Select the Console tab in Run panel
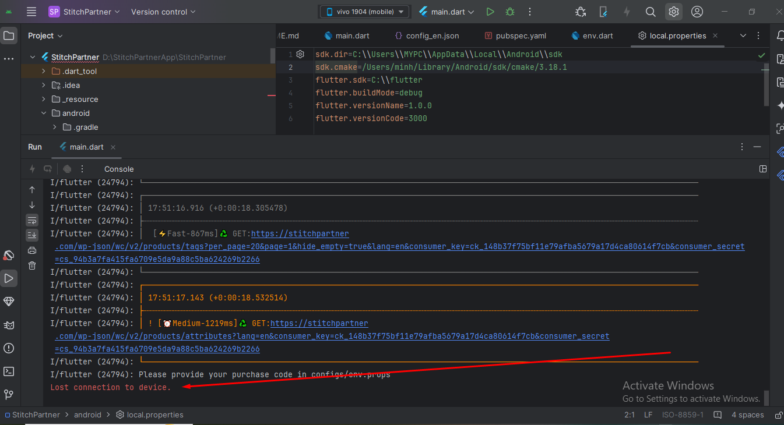 (119, 169)
